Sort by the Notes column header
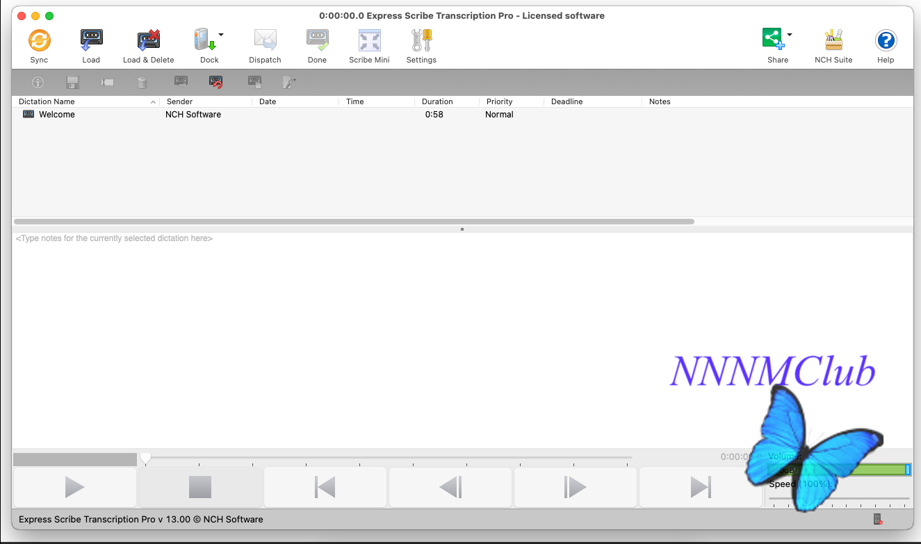Image resolution: width=921 pixels, height=544 pixels. point(660,101)
